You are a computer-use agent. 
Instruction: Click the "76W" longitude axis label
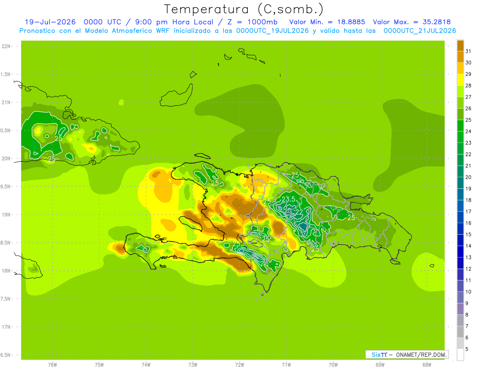(x=52, y=365)
